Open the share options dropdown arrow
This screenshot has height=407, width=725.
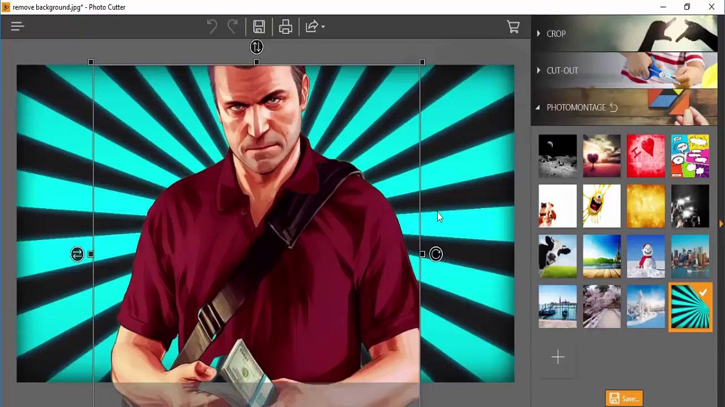coord(323,27)
